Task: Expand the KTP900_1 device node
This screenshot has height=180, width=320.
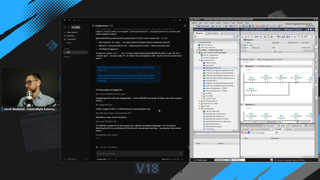Action: (x=197, y=50)
